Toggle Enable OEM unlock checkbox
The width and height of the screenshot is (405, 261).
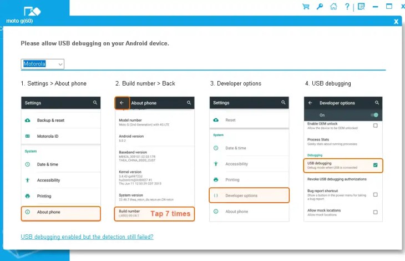point(375,126)
